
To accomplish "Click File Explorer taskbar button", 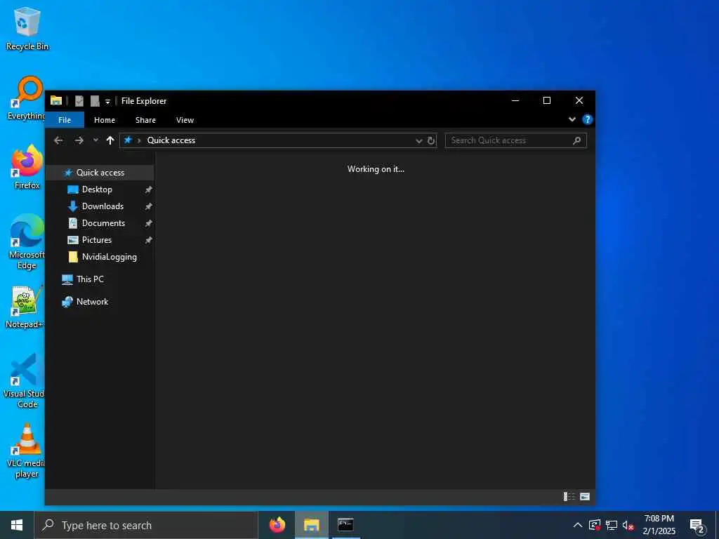I will [x=311, y=525].
